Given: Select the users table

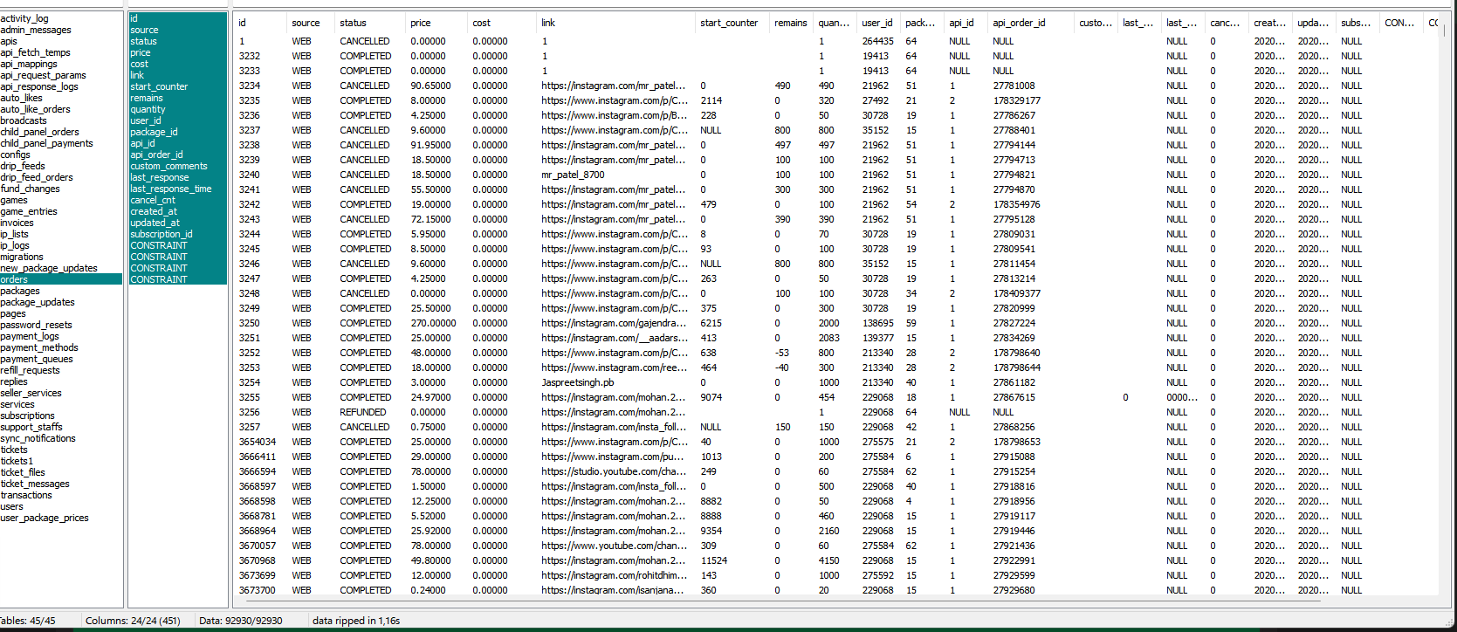Looking at the screenshot, I should click(12, 506).
